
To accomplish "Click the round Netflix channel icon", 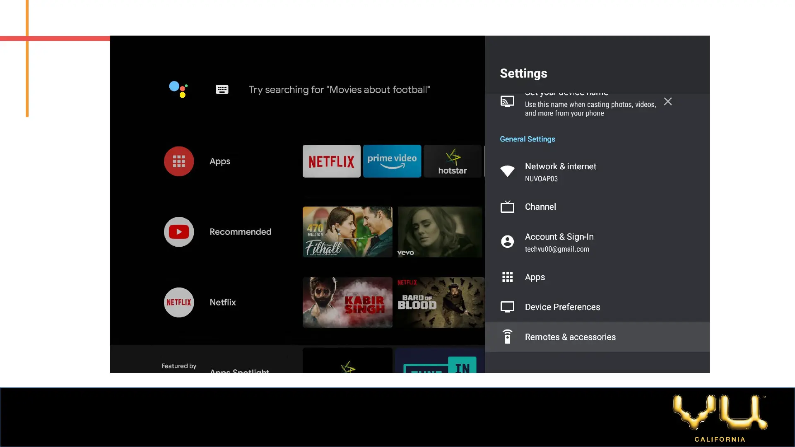I will (179, 303).
